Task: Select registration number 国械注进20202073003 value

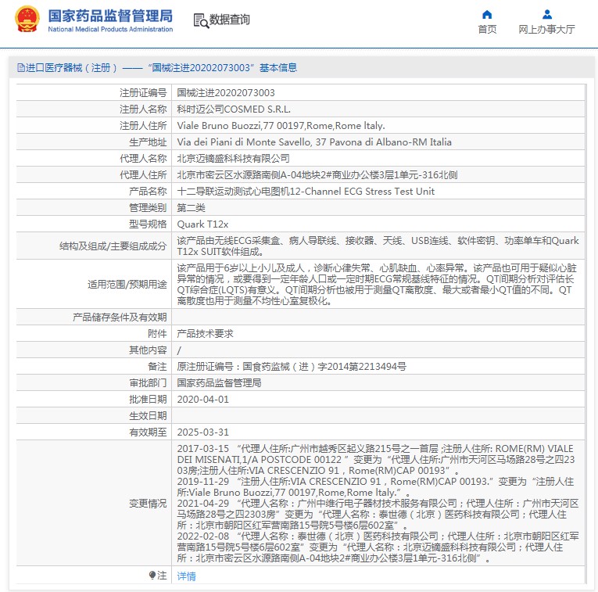Action: pyautogui.click(x=226, y=93)
